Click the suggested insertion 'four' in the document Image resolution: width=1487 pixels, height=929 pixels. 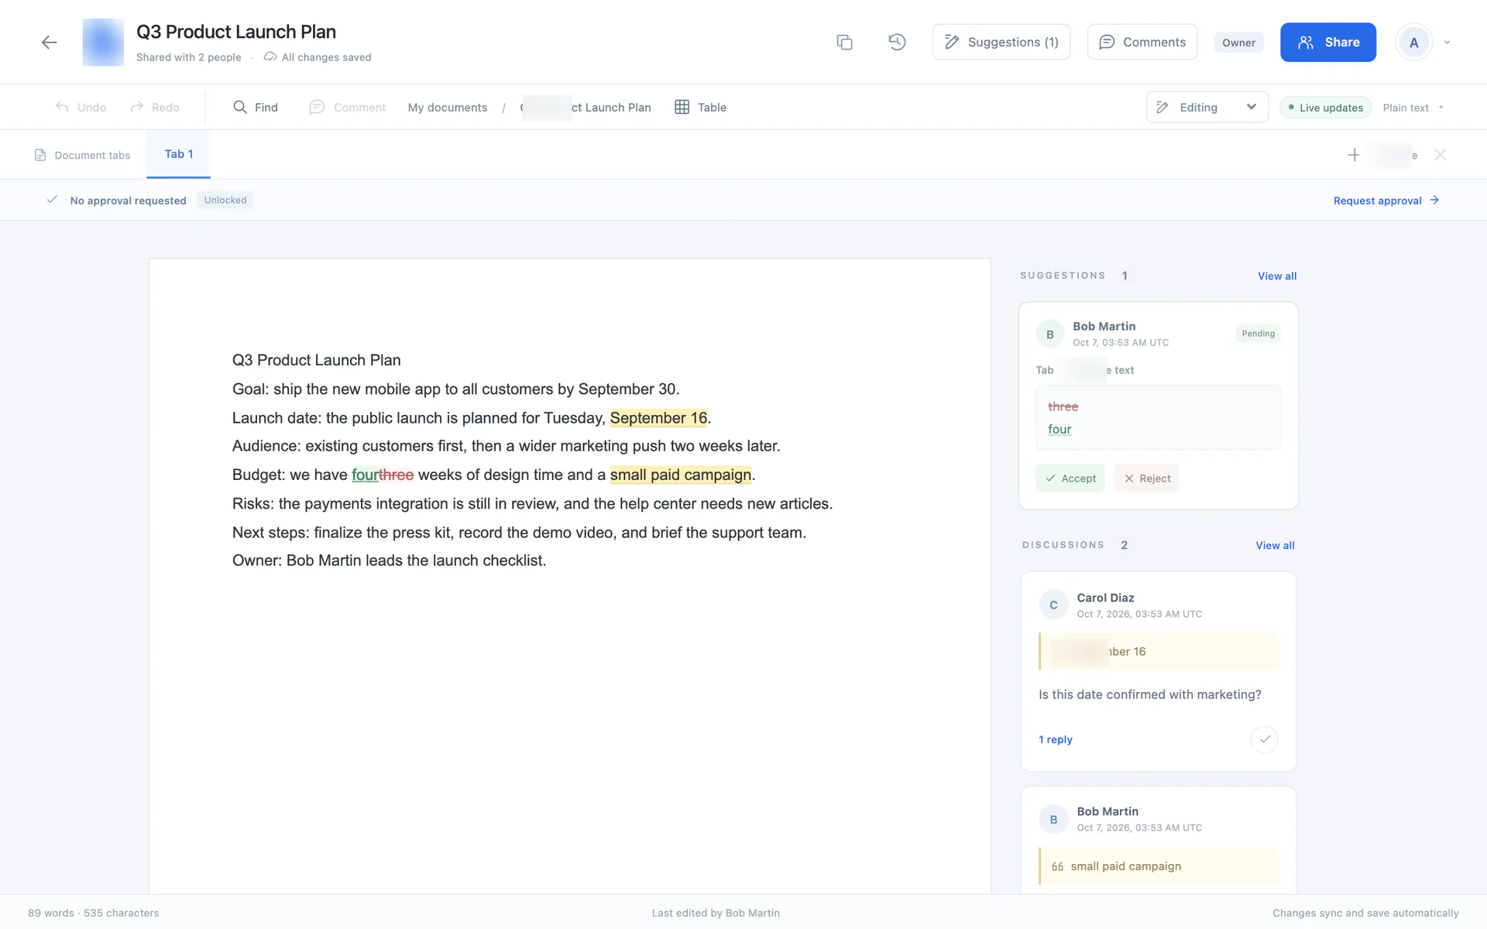tap(365, 475)
